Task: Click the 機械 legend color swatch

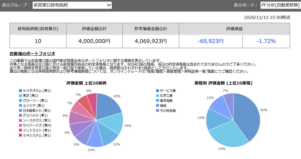Action: (x=158, y=106)
